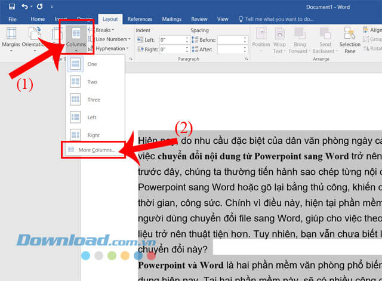The height and width of the screenshot is (281, 382).
Task: Undo the last action
Action: coord(24,7)
